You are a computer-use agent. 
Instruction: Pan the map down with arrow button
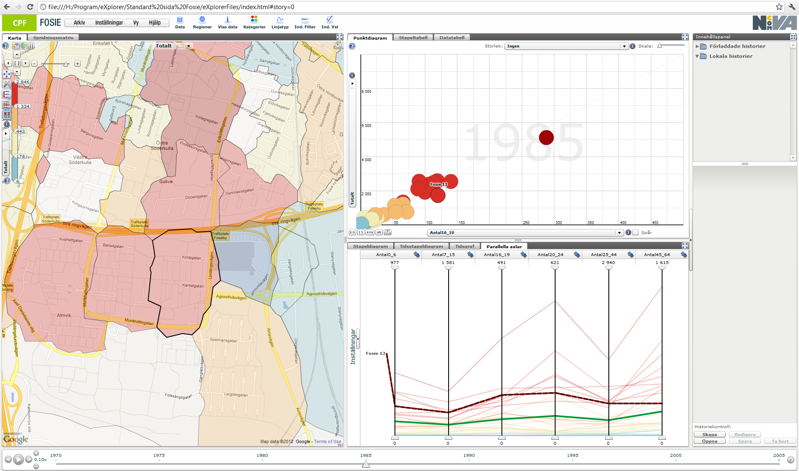pyautogui.click(x=17, y=72)
